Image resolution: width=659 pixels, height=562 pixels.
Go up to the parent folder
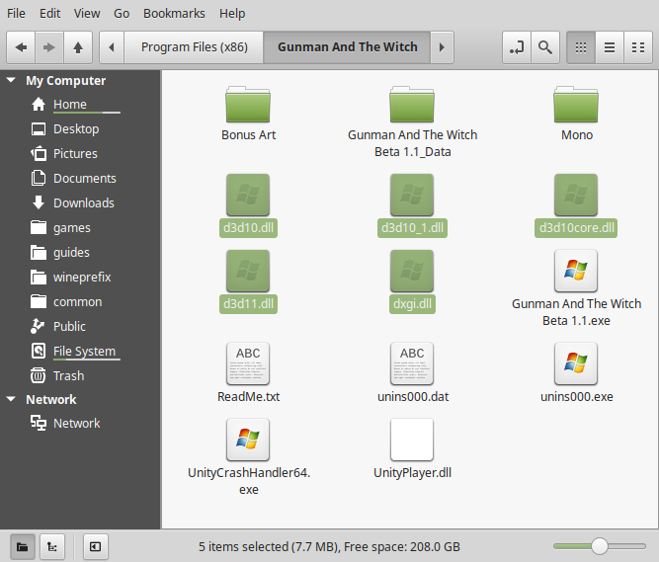(x=78, y=47)
